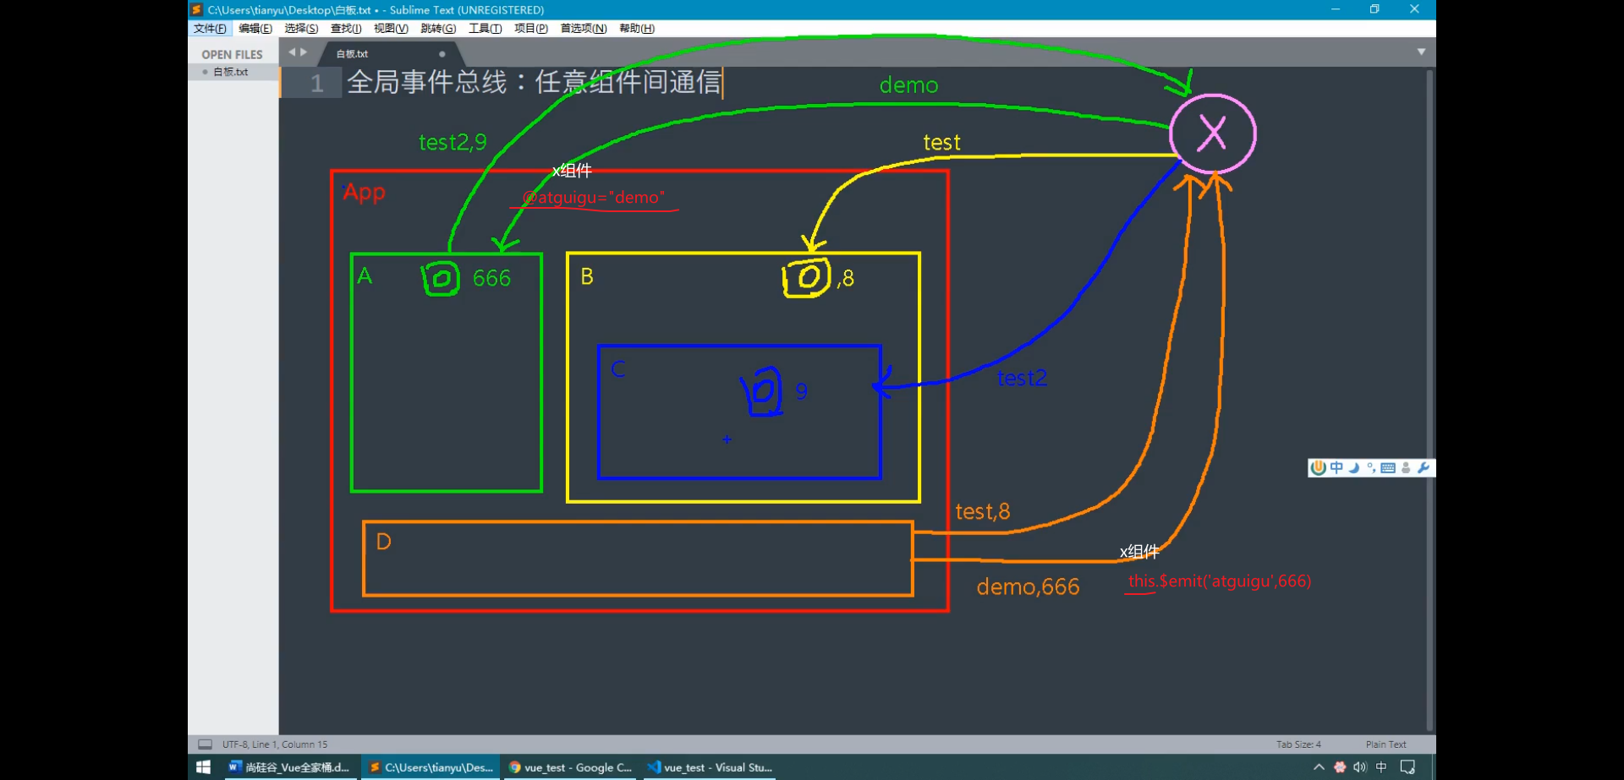Open the 帮助(H) menu
The width and height of the screenshot is (1624, 780).
(637, 29)
